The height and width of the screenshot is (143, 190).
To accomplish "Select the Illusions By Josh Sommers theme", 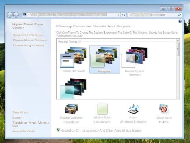I will 135,61.
